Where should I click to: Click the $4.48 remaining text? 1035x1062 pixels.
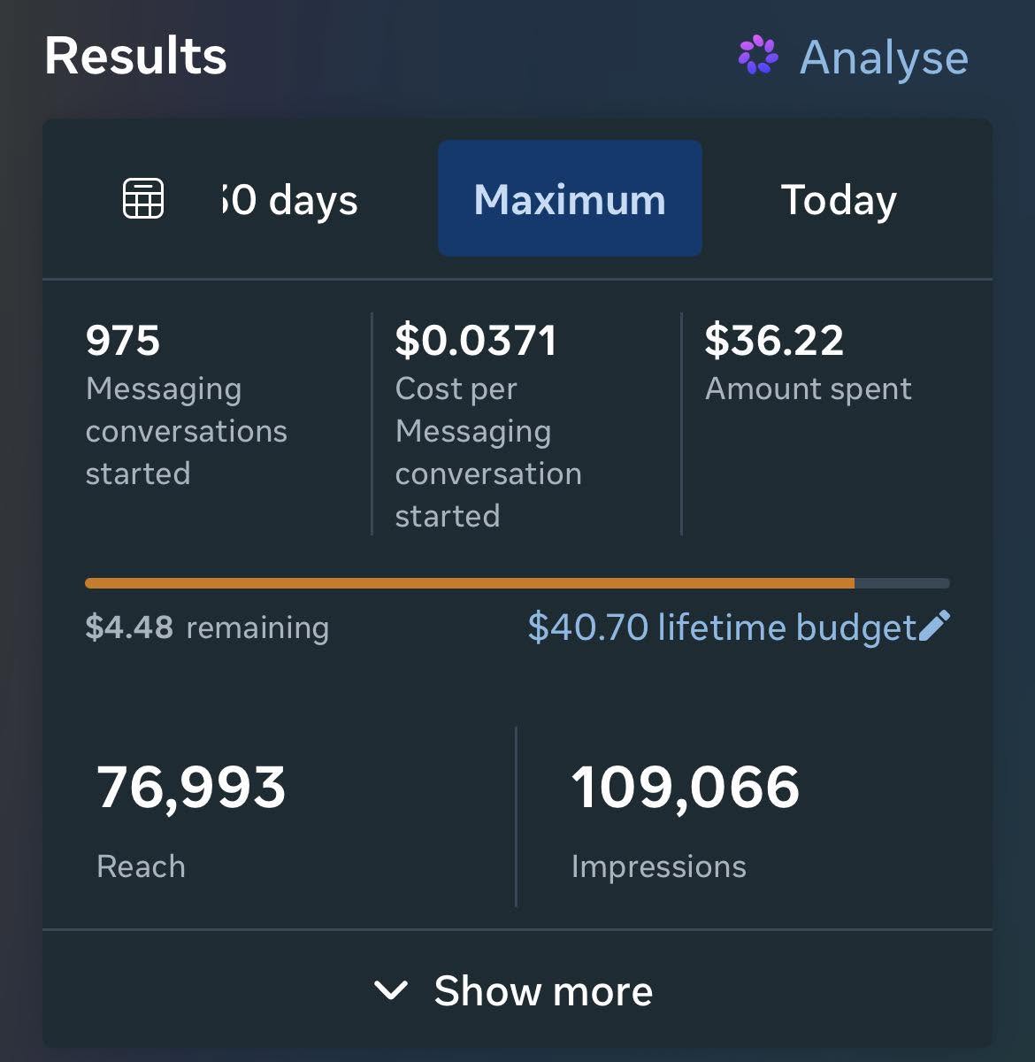(207, 627)
